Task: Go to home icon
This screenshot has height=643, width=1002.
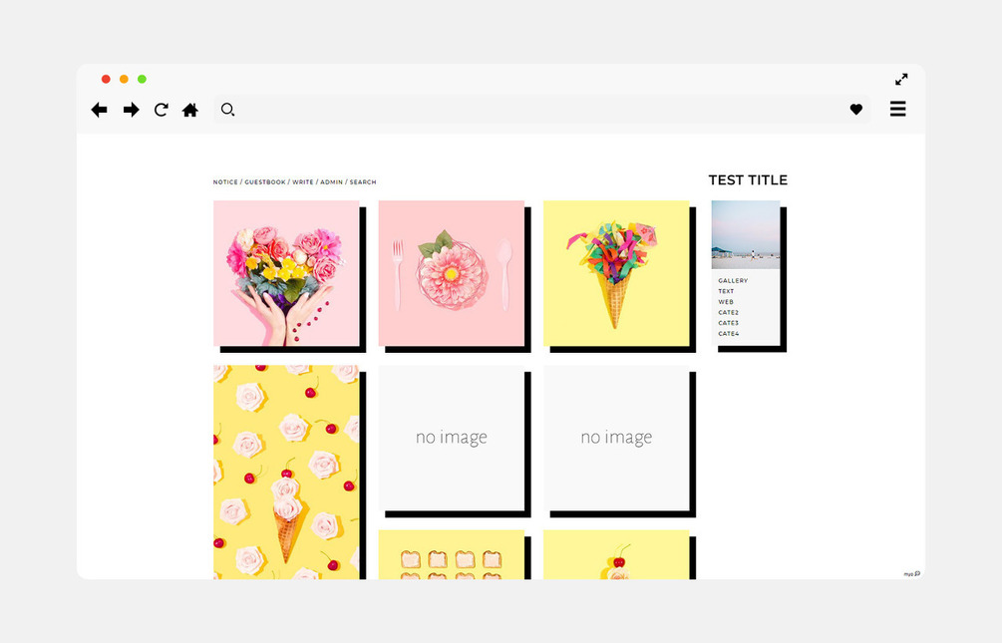Action: click(190, 110)
